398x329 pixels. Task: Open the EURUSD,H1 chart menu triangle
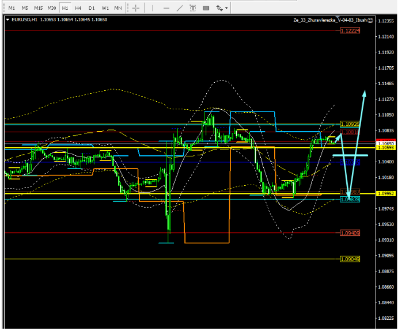coord(7,20)
